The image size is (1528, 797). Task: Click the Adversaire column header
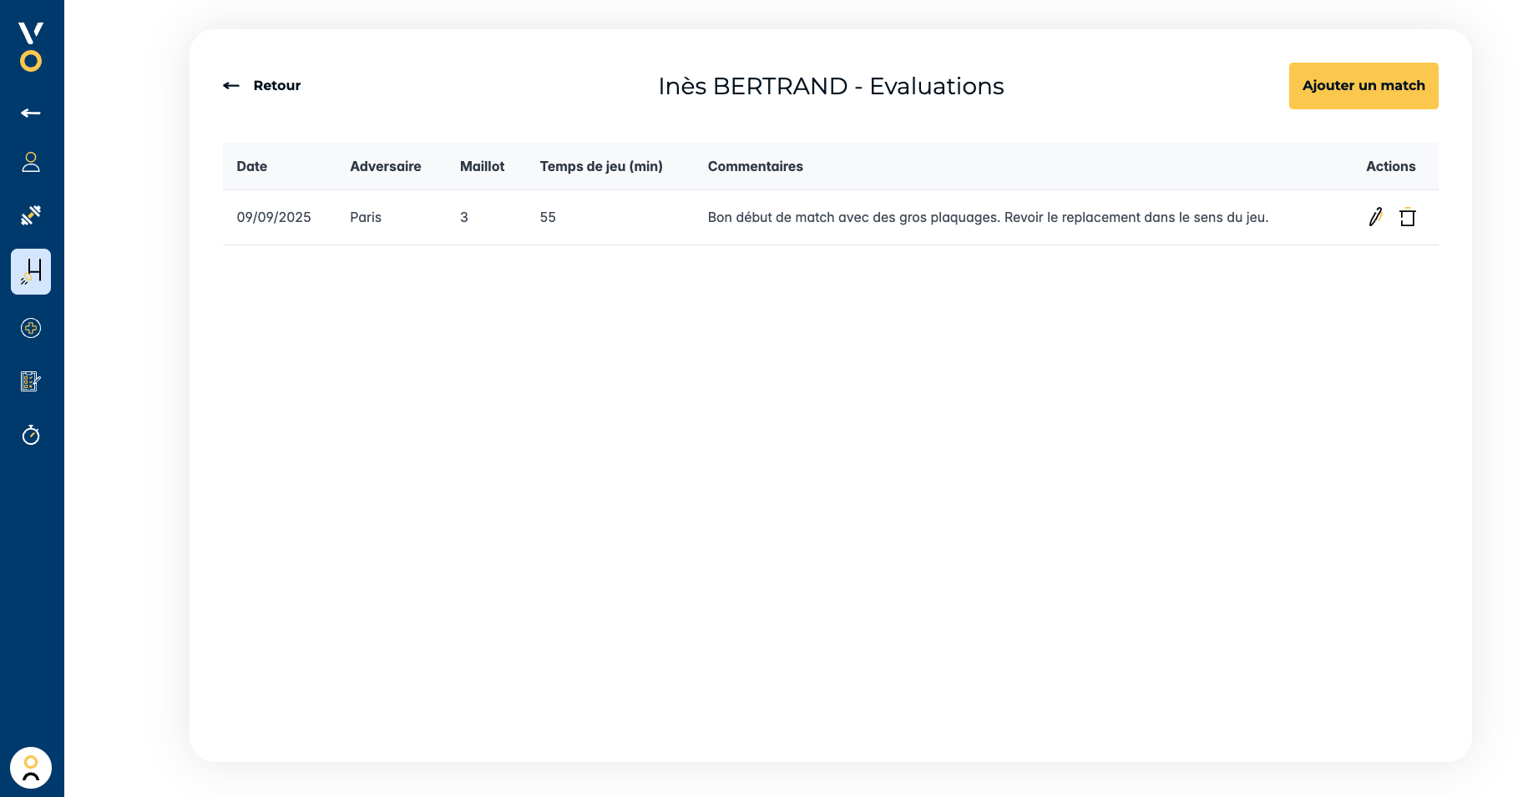tap(385, 166)
